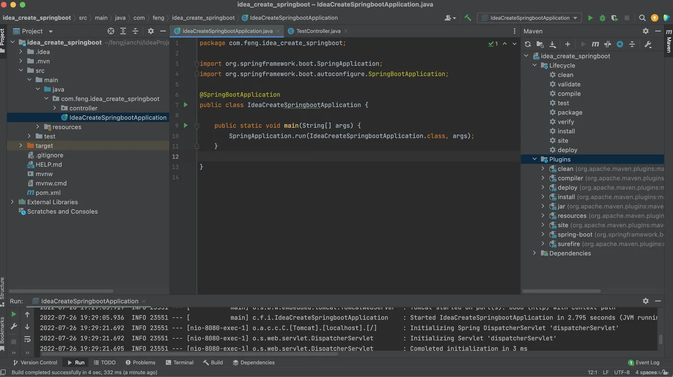Click the Run console vertical scrollbar
Image resolution: width=673 pixels, height=377 pixels.
pos(661,340)
